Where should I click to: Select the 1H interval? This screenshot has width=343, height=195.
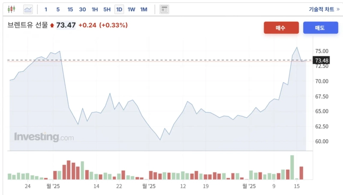(95, 9)
